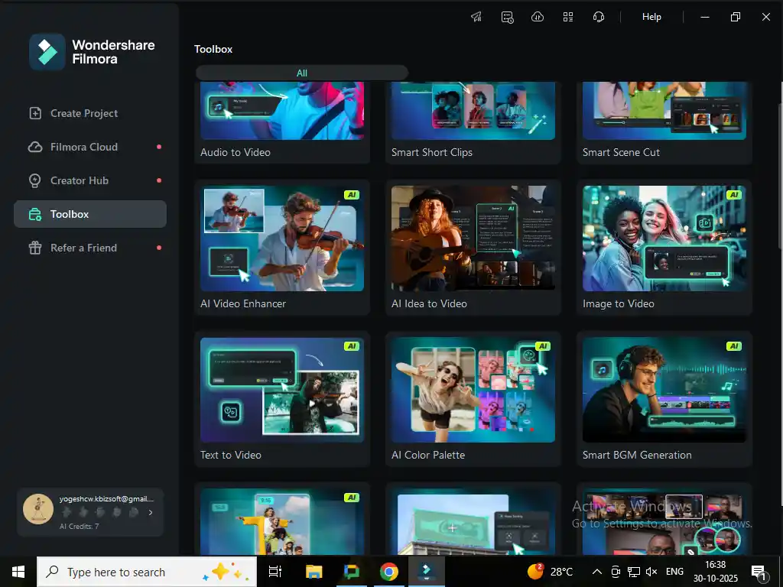
Task: Open Create Project in sidebar
Action: coord(84,113)
